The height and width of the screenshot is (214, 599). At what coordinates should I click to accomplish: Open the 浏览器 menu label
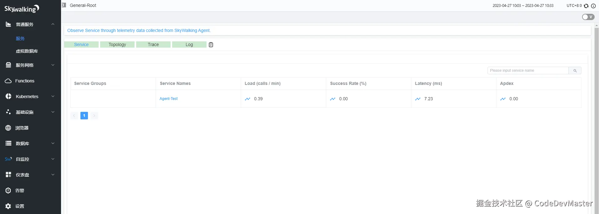tap(22, 128)
